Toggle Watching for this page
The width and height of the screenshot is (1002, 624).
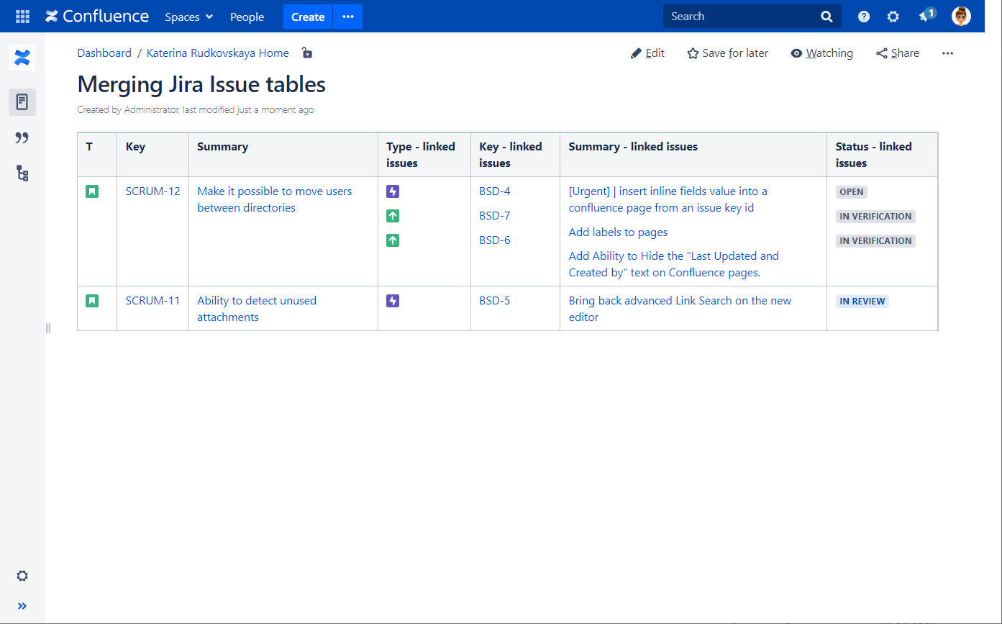[821, 53]
